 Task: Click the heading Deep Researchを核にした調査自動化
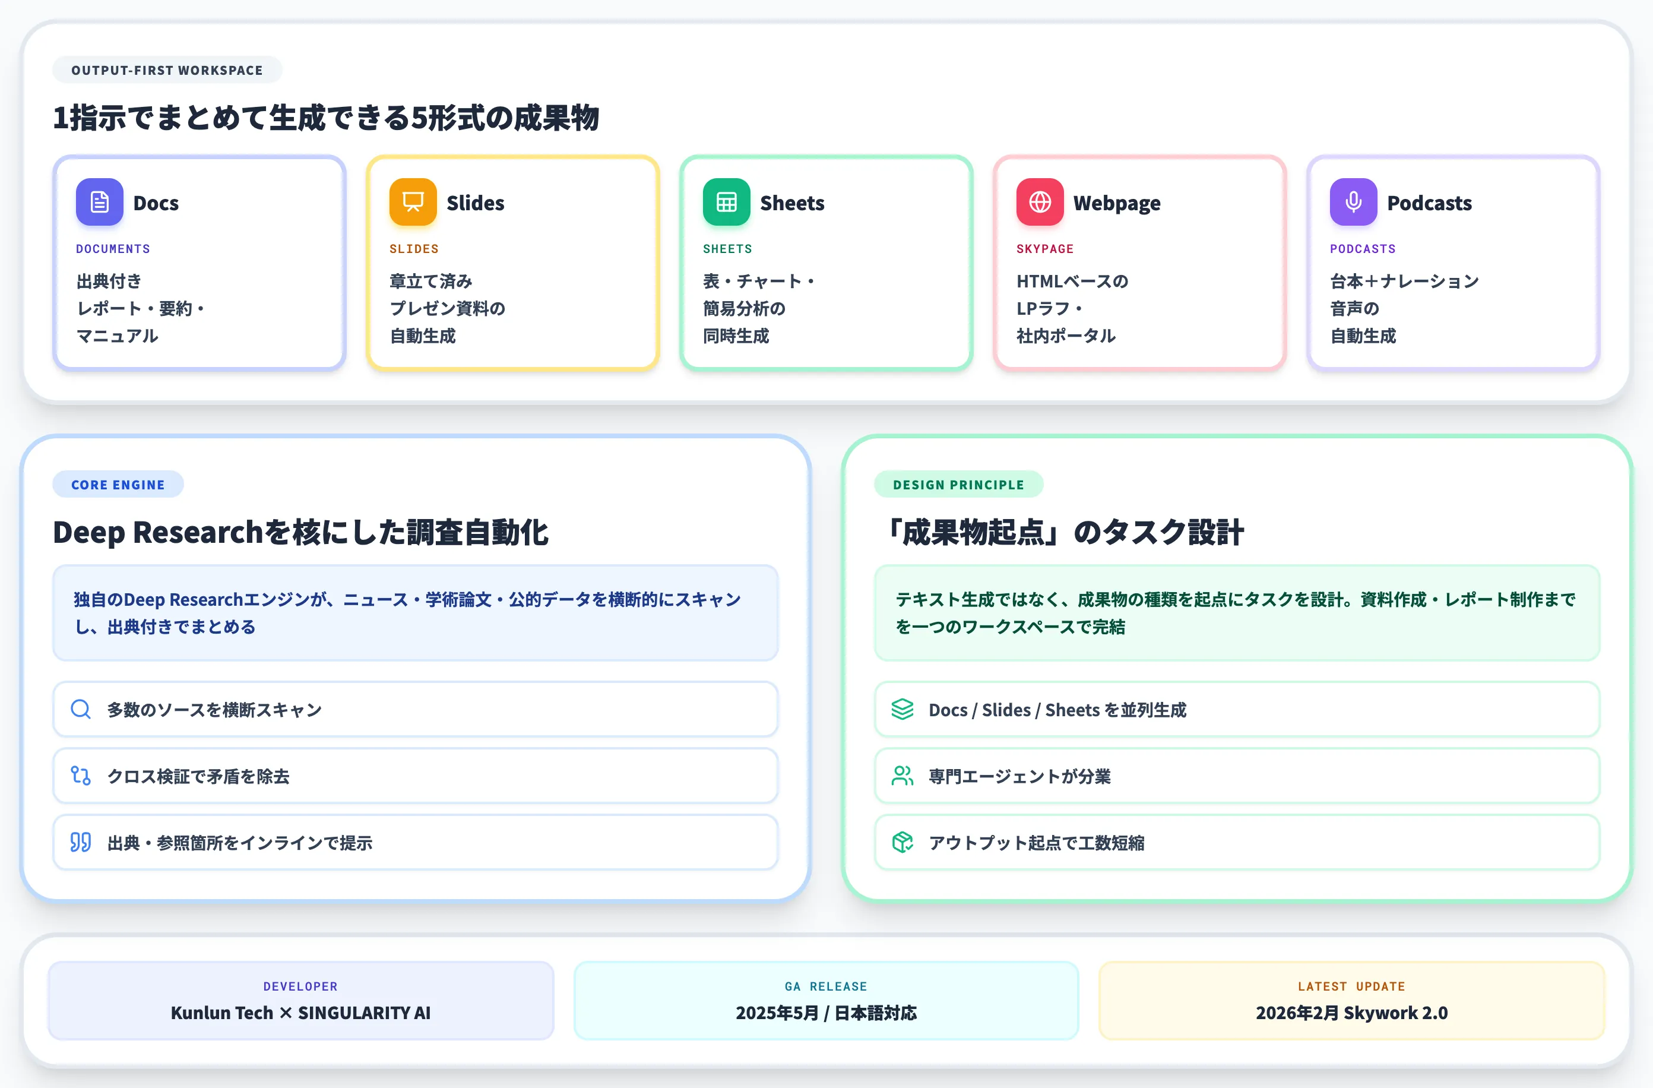(x=300, y=532)
